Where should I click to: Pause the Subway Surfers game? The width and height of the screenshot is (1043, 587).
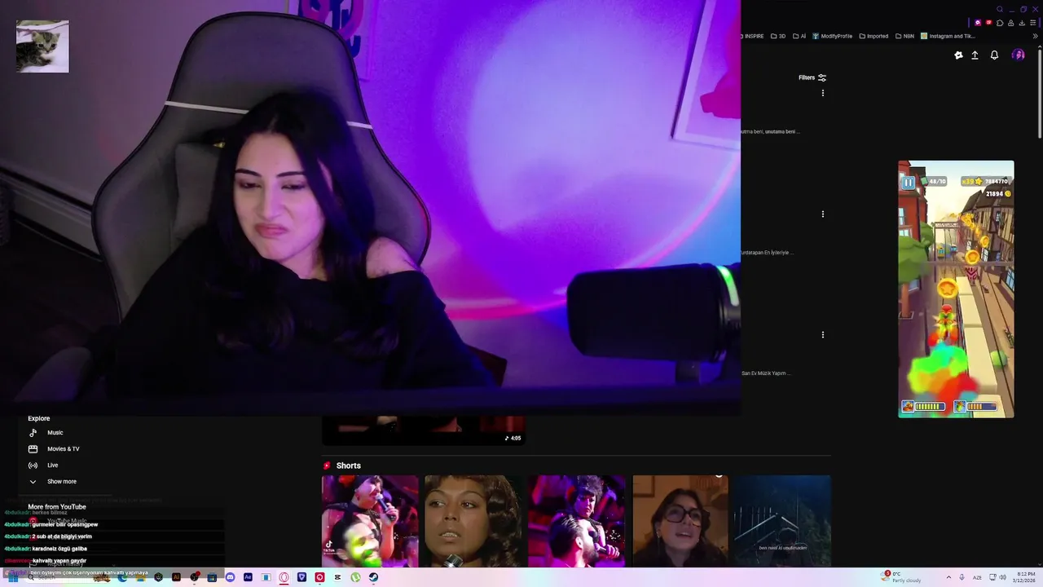point(909,183)
